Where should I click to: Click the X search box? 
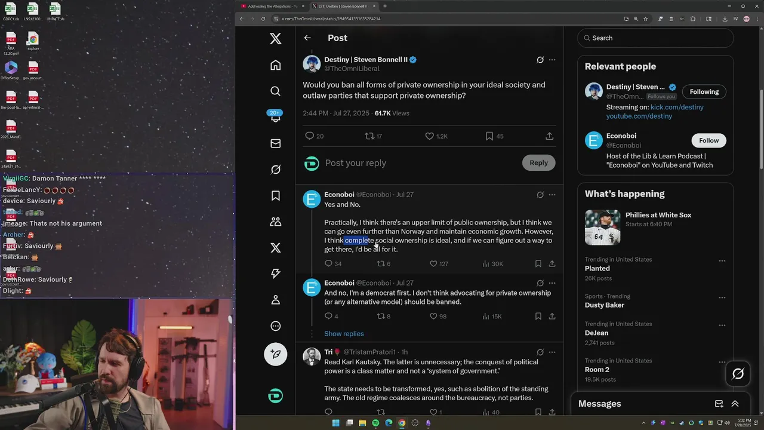pyautogui.click(x=655, y=38)
